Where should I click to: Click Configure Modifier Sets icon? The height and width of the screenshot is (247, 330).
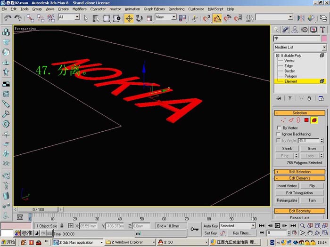321,98
